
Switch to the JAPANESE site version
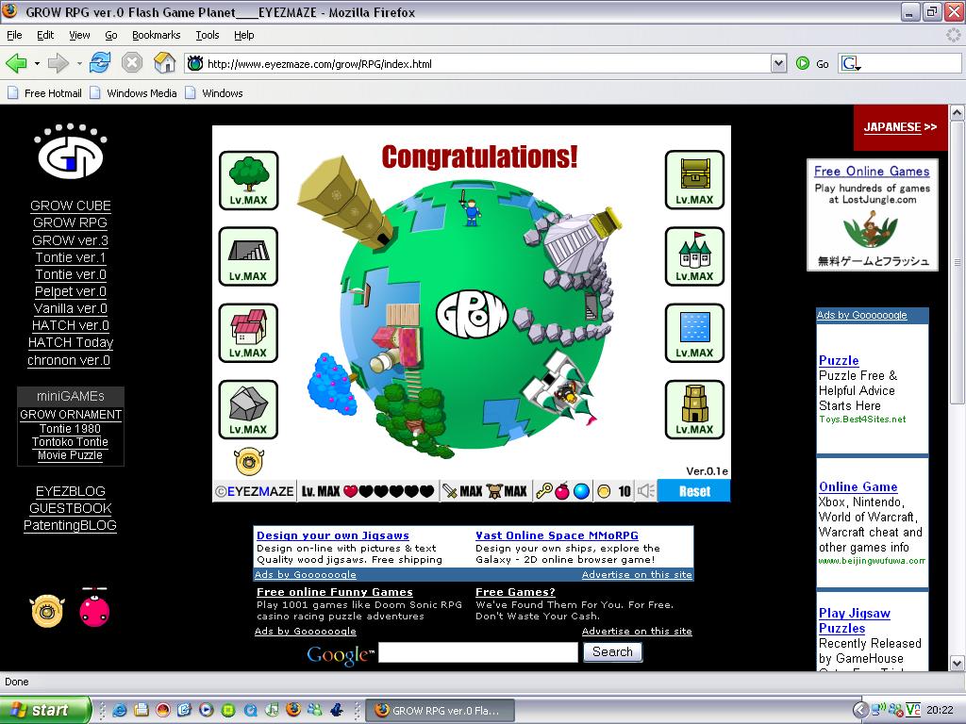[x=900, y=127]
